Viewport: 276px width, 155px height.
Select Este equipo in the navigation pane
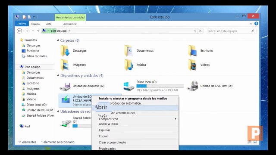point(32,67)
